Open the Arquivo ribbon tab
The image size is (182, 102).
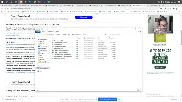38,31
